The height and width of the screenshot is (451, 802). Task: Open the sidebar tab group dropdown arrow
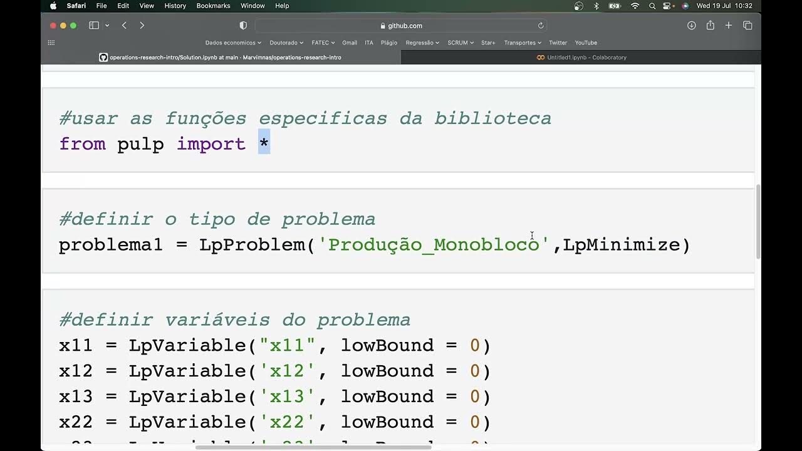pyautogui.click(x=107, y=26)
